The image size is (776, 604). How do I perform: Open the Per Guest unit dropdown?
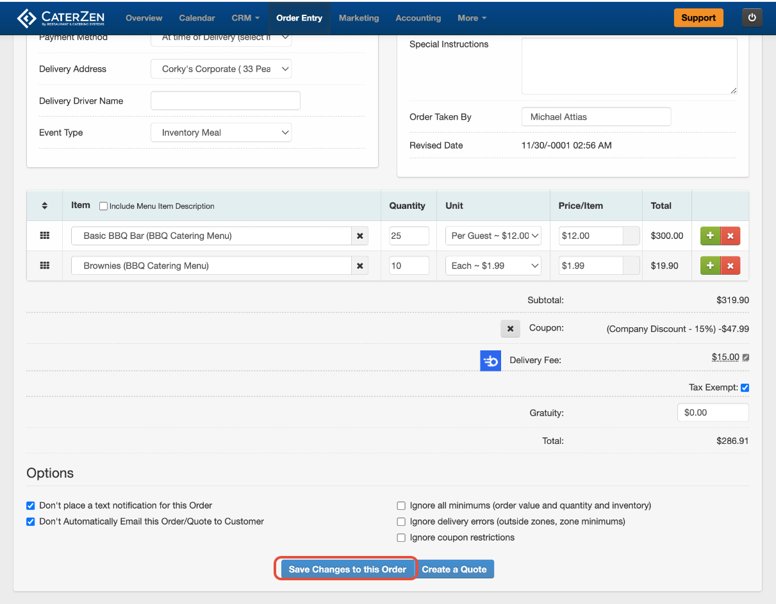click(x=493, y=236)
